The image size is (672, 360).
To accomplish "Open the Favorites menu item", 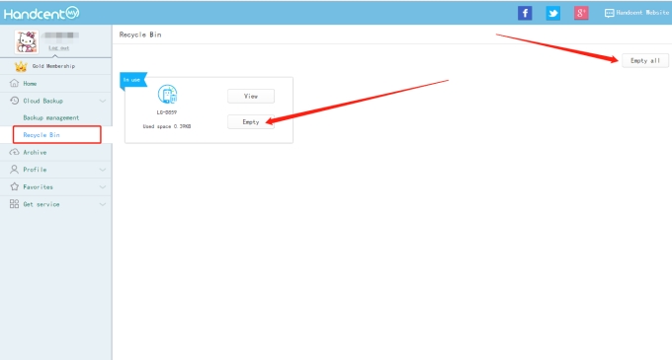I will coord(39,187).
